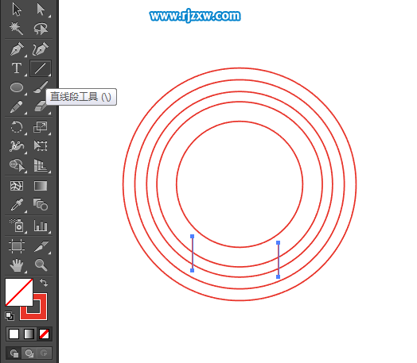Select the Selection tool arrow
This screenshot has width=417, height=363.
pos(17,10)
